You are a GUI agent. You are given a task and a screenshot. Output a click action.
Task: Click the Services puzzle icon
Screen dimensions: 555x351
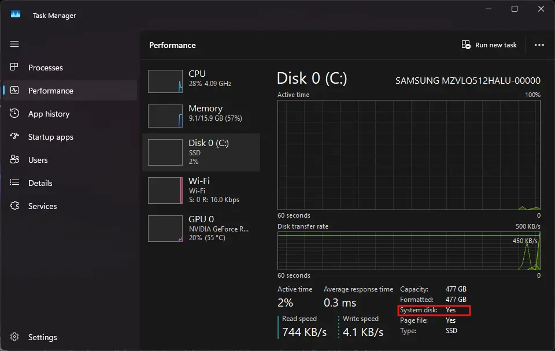14,206
